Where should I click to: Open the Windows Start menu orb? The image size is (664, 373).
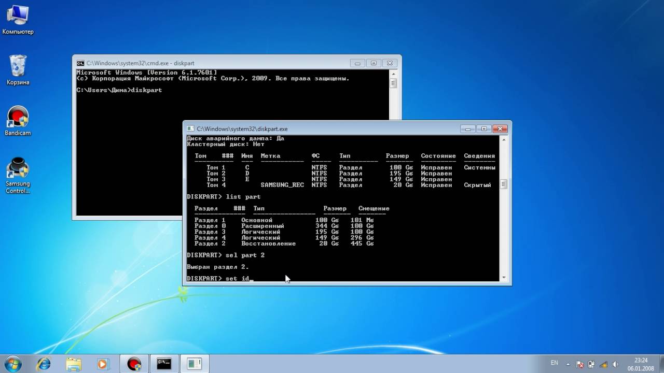click(13, 364)
